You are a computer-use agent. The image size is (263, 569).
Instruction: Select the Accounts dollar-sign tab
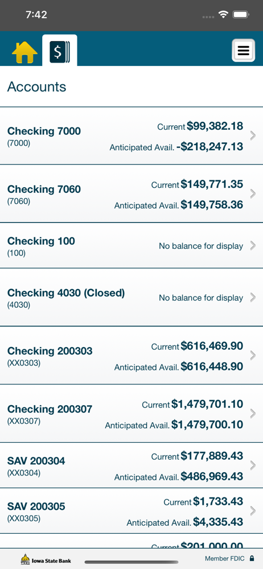tap(60, 51)
